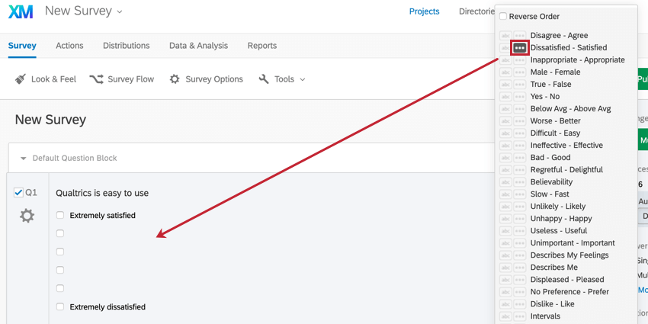Click the Survey Options button label

point(214,79)
